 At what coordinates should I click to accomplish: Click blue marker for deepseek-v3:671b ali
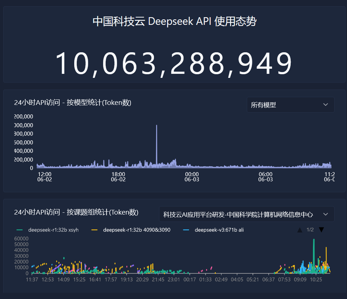pos(186,230)
